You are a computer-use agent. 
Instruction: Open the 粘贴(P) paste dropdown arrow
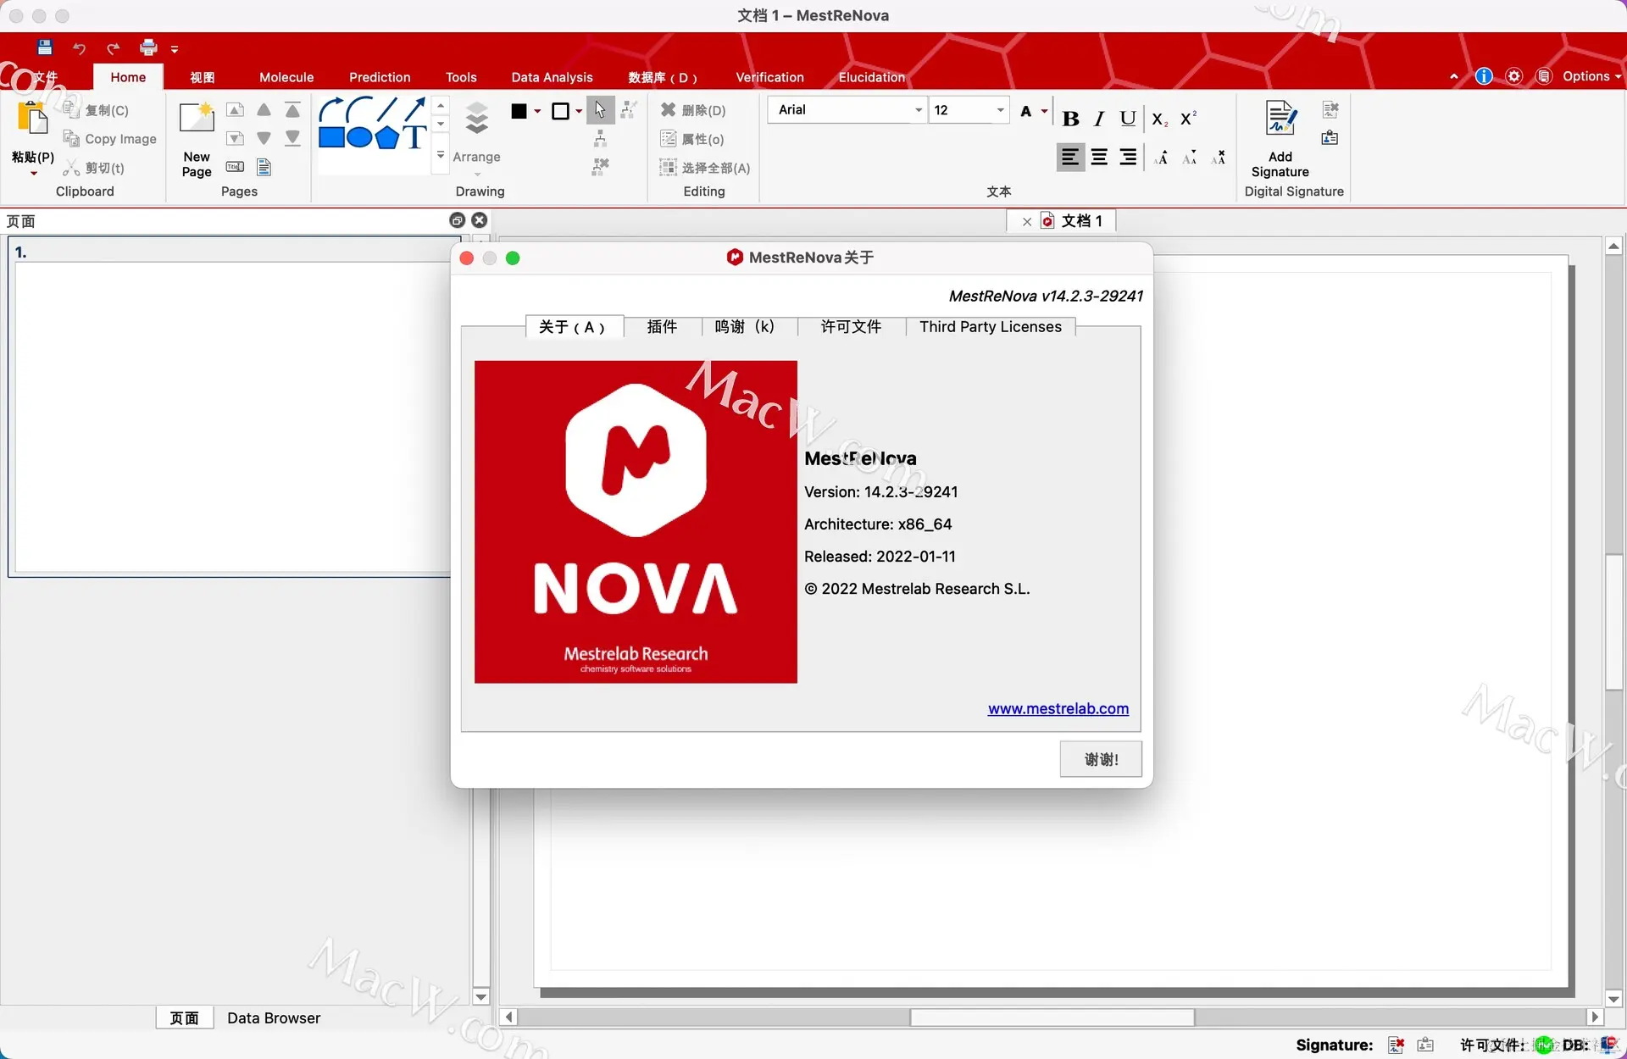click(x=34, y=174)
